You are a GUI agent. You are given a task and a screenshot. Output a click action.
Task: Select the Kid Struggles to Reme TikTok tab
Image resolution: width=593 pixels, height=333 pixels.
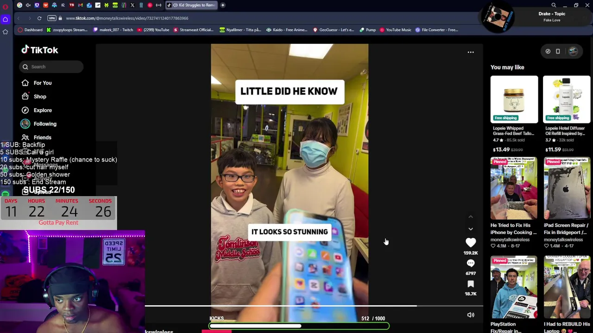pyautogui.click(x=192, y=5)
